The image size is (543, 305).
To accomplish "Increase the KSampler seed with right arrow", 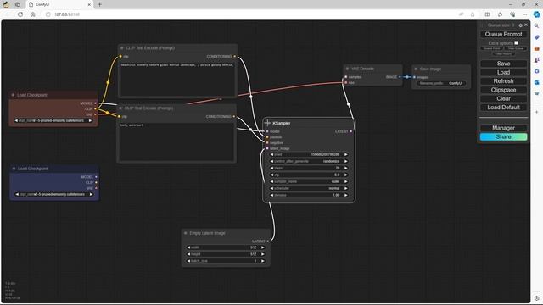I will pos(345,154).
